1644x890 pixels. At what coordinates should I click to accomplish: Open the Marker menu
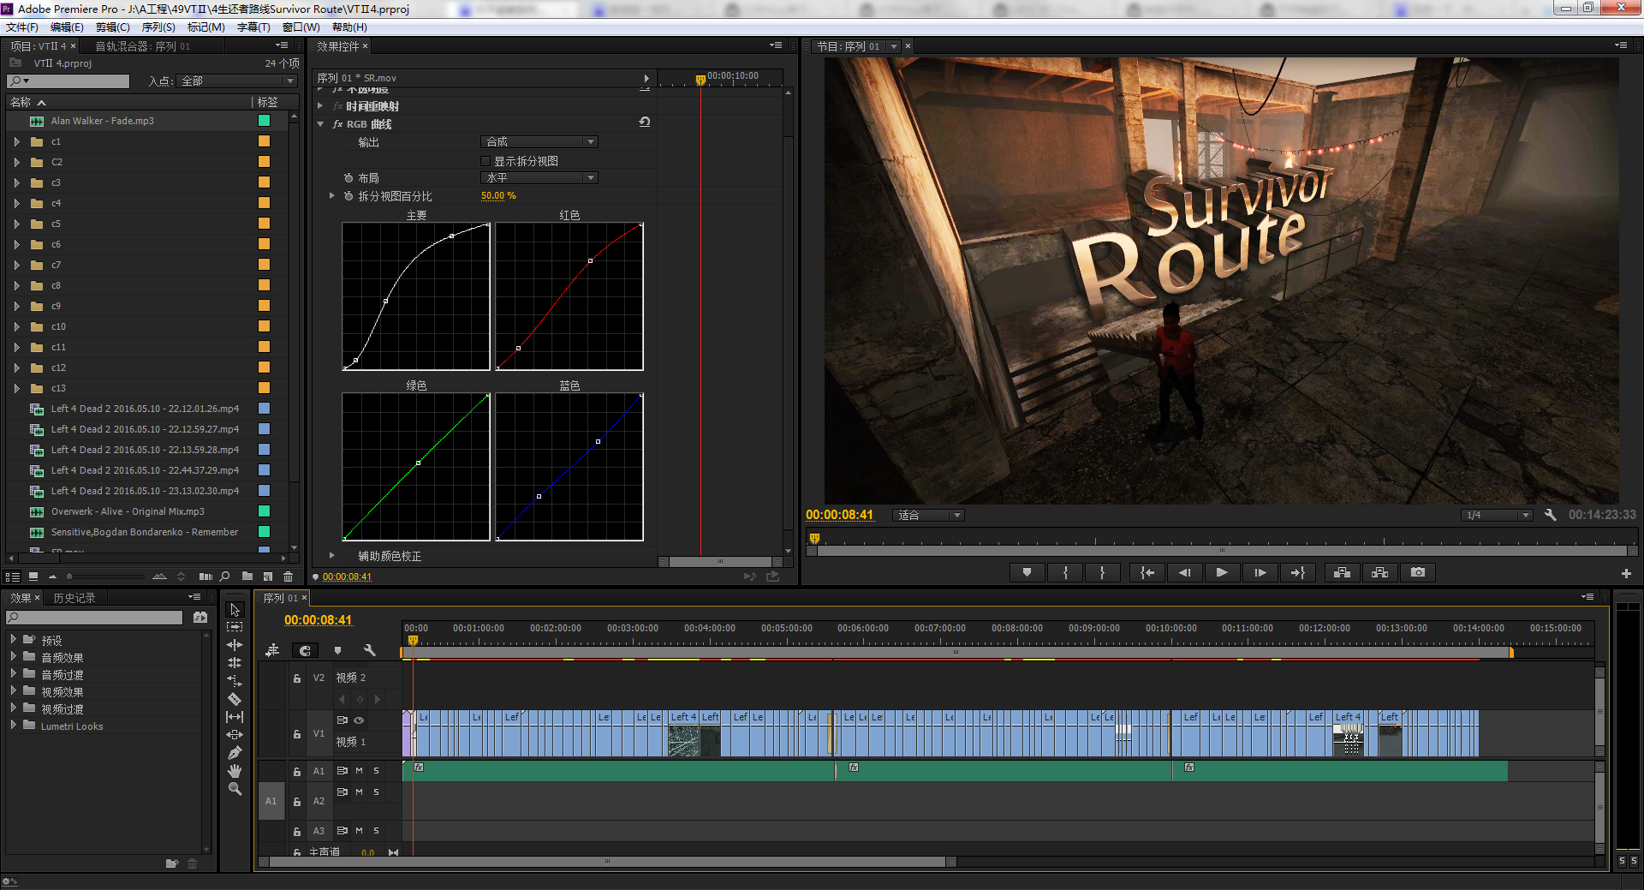pyautogui.click(x=206, y=27)
